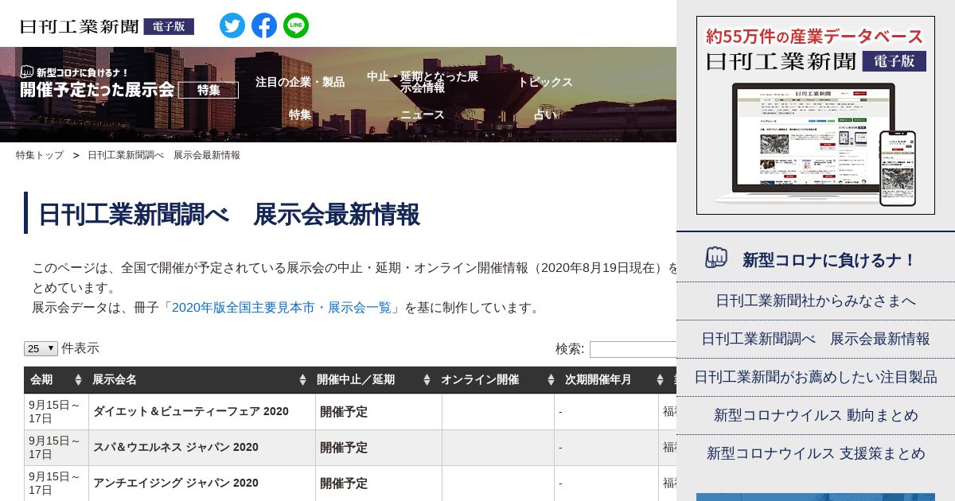The width and height of the screenshot is (955, 501).
Task: Click the 新型コロナに負けるナ！ sidebar heading
Action: pyautogui.click(x=829, y=260)
